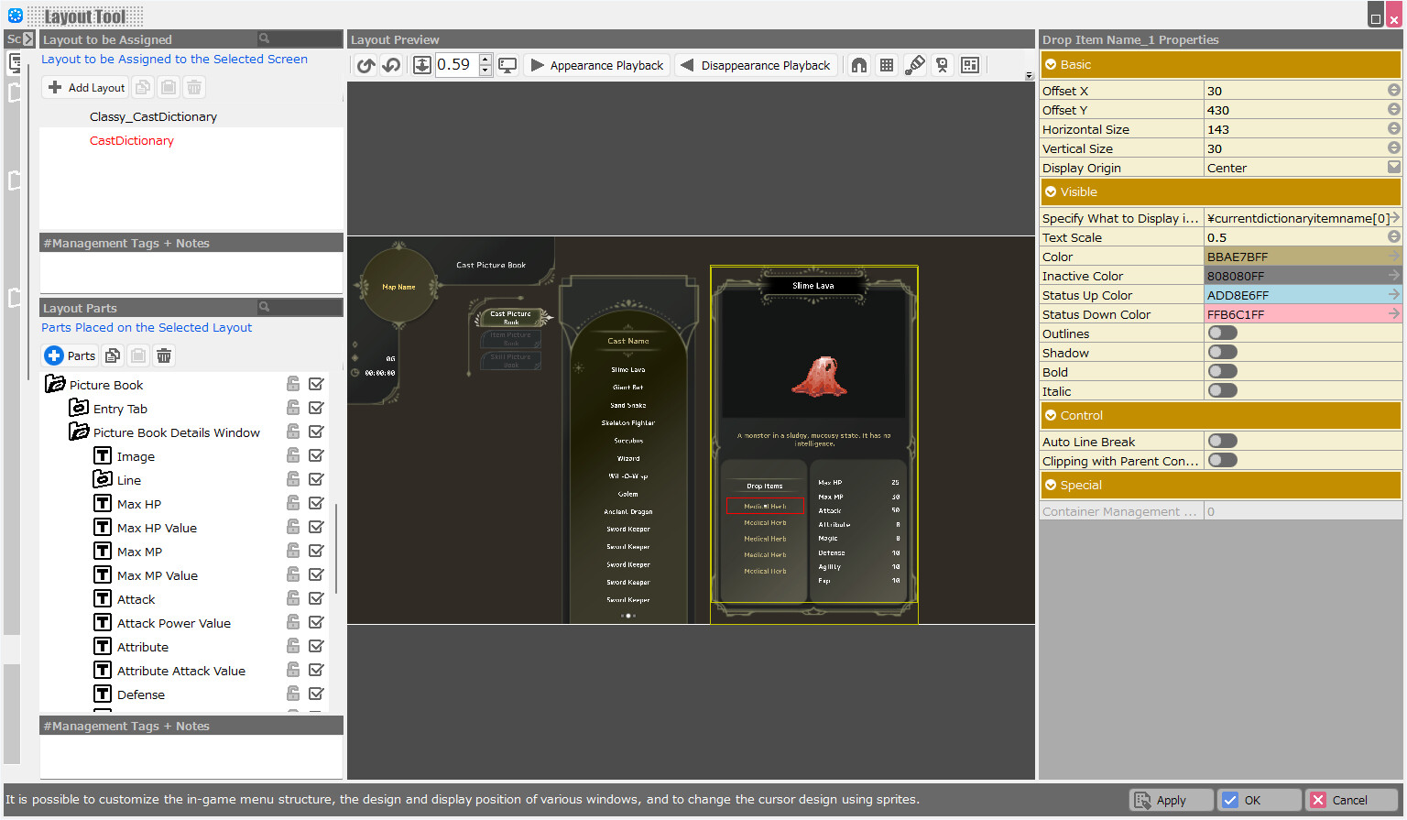Image resolution: width=1407 pixels, height=820 pixels.
Task: Turn on the Shadow switch
Action: click(1222, 352)
